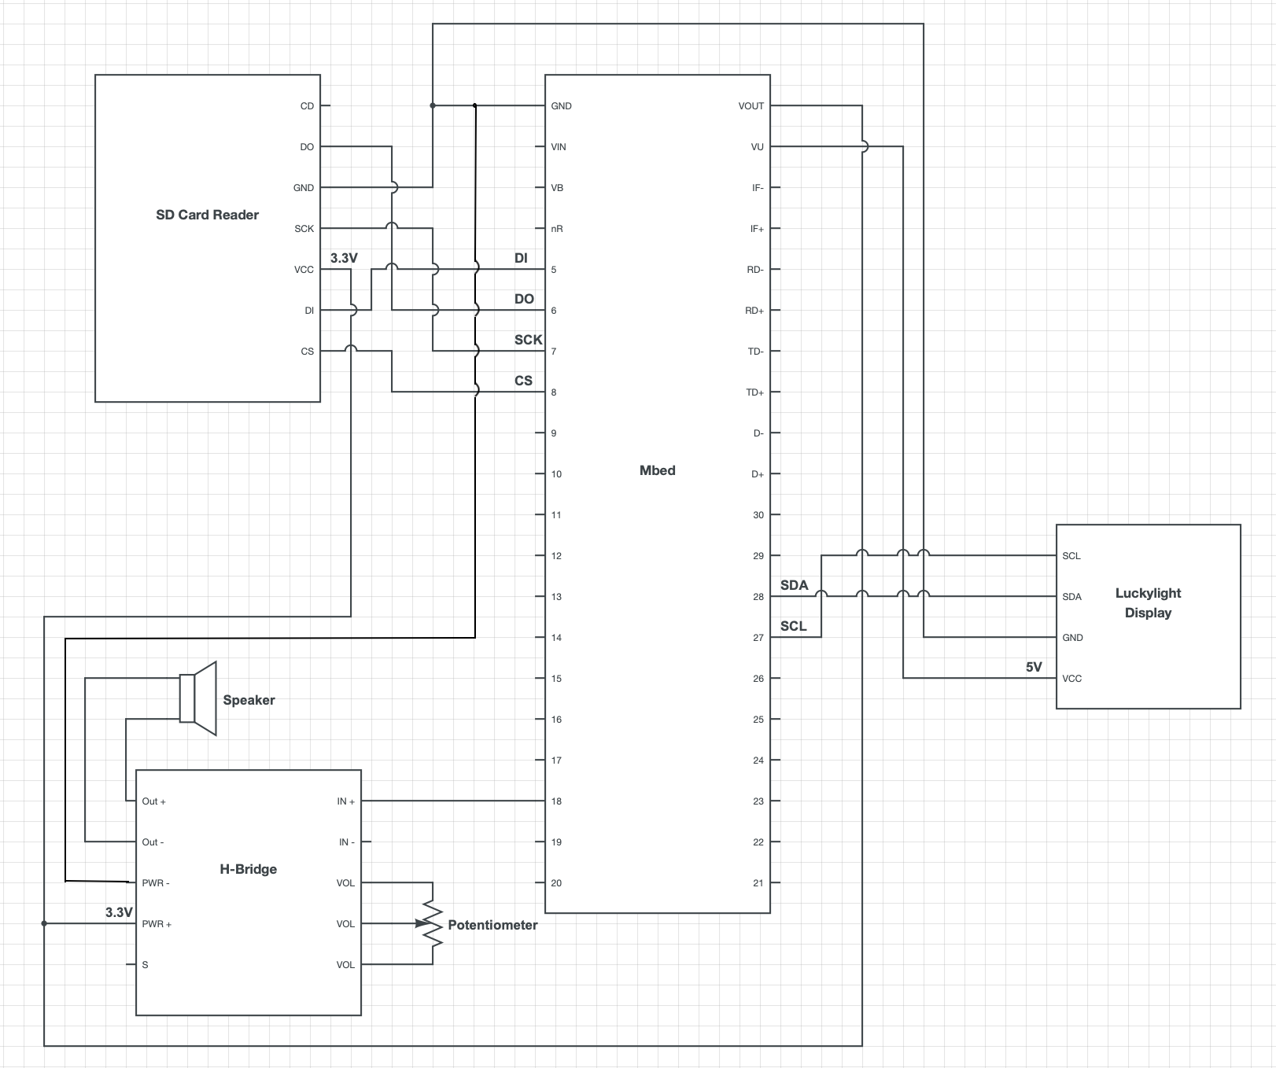Click the 3.3V label beside PWR +

point(119,912)
